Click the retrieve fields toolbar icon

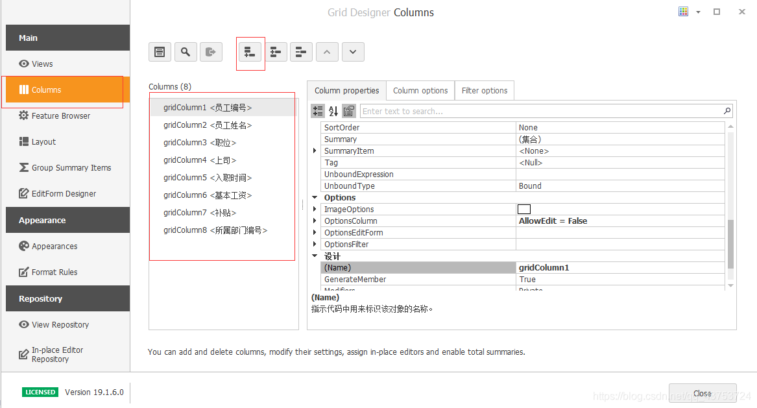click(x=211, y=52)
